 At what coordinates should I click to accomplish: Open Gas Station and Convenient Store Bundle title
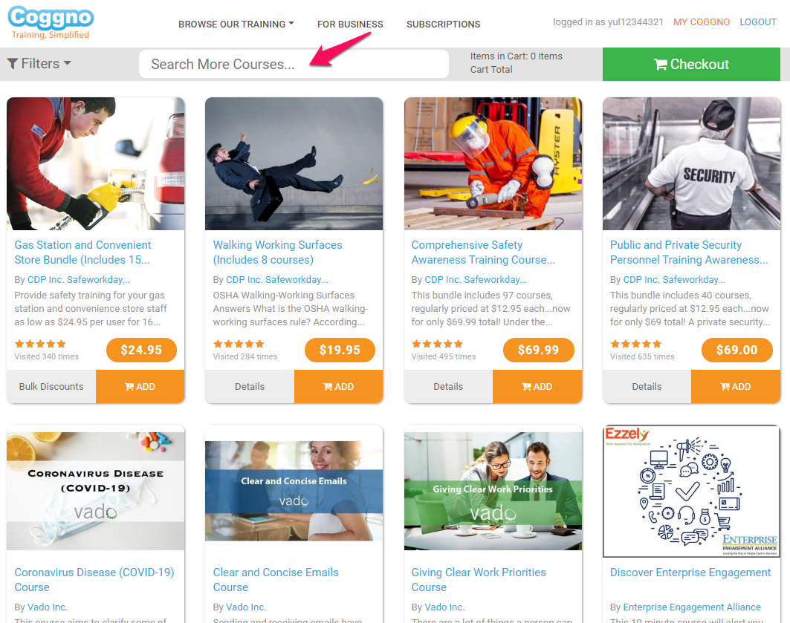(82, 252)
